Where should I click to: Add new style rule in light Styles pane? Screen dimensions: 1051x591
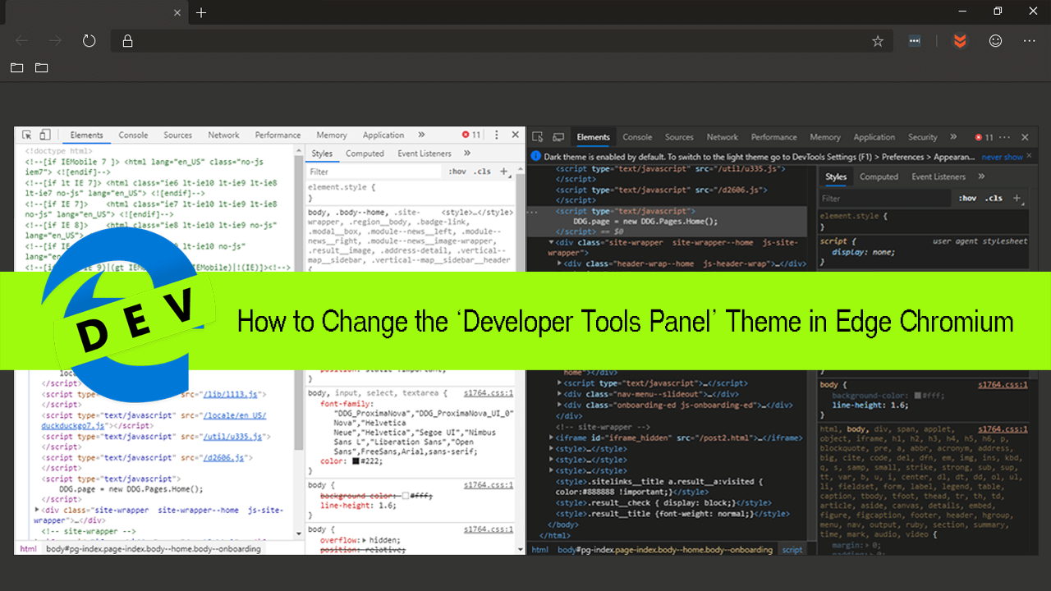(x=504, y=172)
